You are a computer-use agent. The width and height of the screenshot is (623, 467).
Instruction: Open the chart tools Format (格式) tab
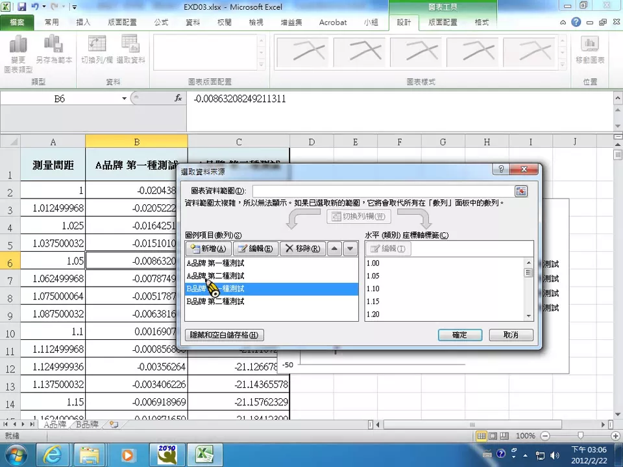coord(482,22)
